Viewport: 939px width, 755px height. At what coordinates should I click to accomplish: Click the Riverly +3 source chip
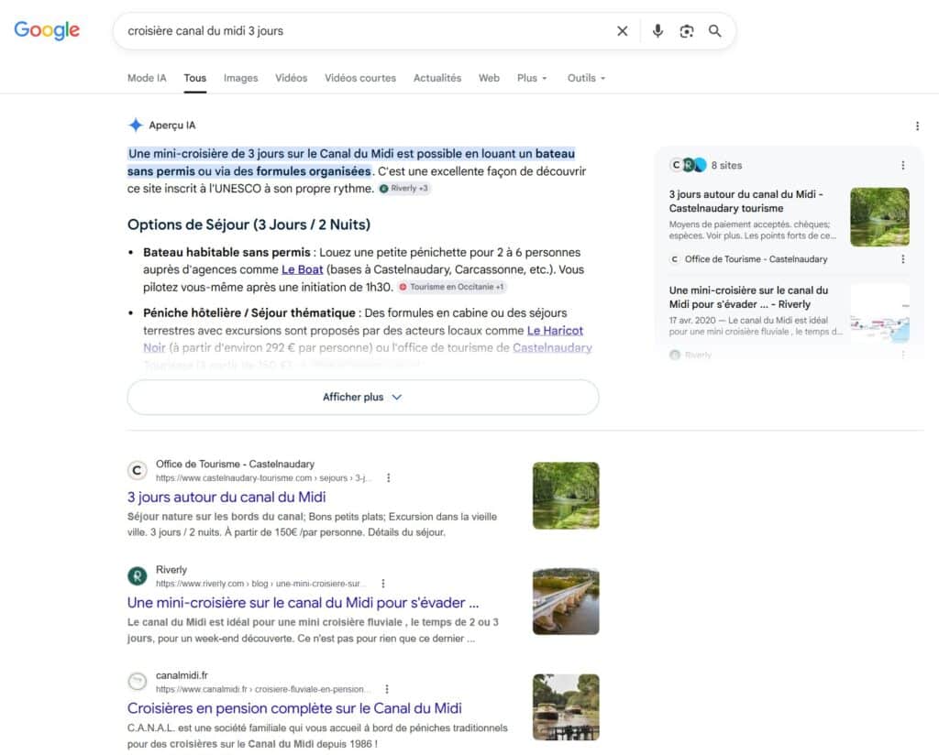click(403, 189)
